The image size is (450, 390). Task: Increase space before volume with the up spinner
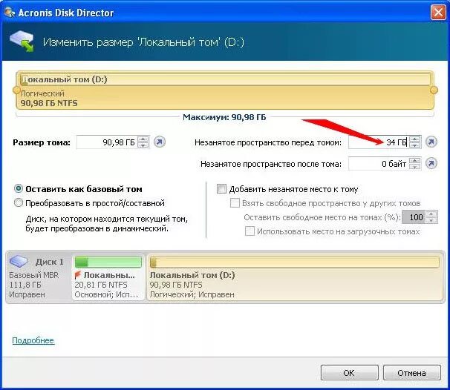pos(414,139)
